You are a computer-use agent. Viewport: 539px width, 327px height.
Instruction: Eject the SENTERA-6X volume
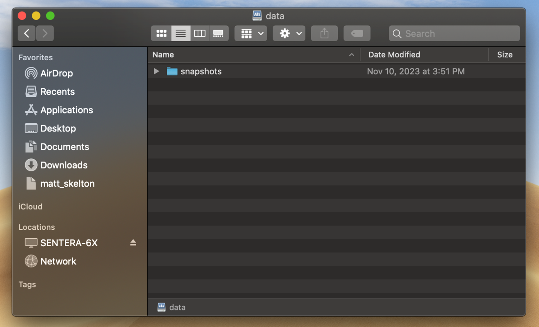pyautogui.click(x=133, y=243)
